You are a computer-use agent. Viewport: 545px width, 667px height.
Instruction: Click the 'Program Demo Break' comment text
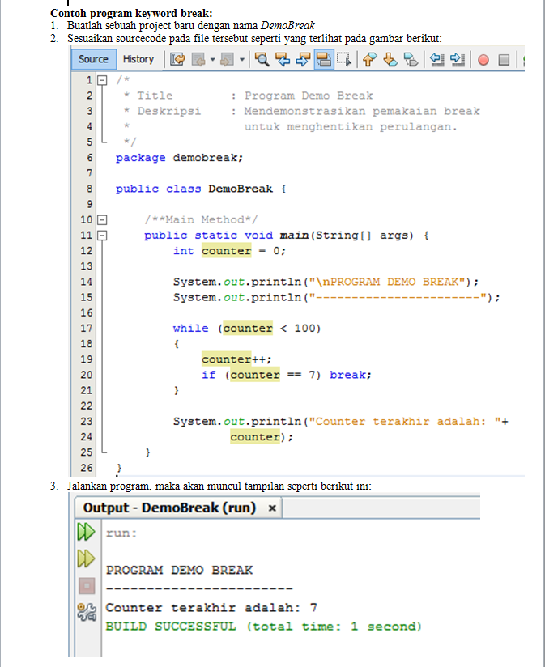pyautogui.click(x=309, y=96)
